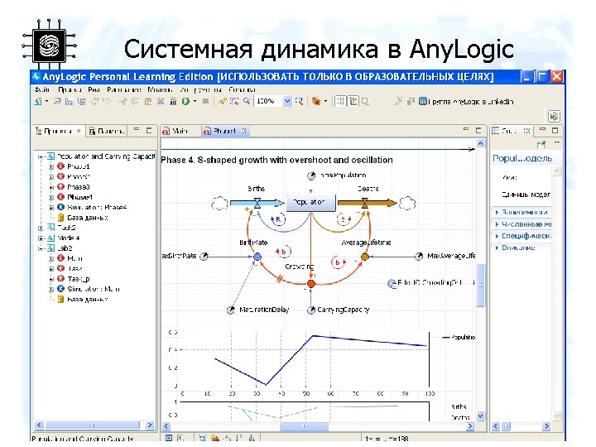Expand the Специфические properties section
Image resolution: width=596 pixels, height=447 pixels.
pos(523,236)
